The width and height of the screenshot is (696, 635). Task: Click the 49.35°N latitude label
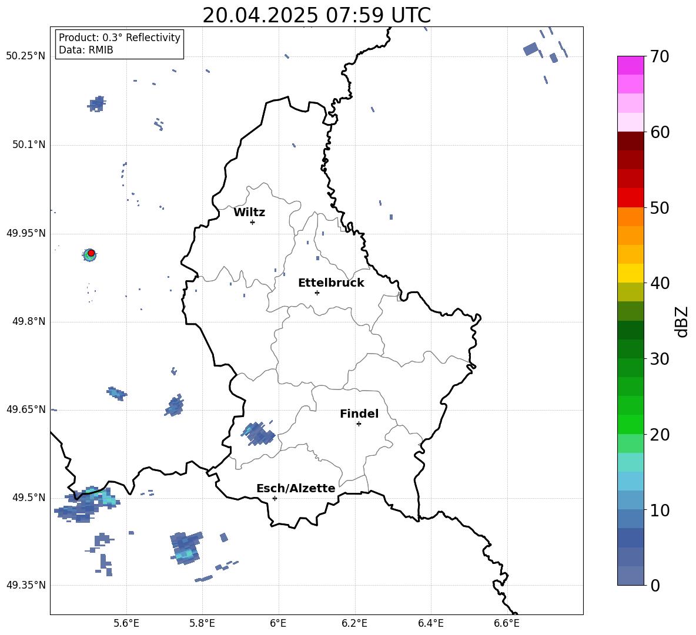(x=26, y=585)
